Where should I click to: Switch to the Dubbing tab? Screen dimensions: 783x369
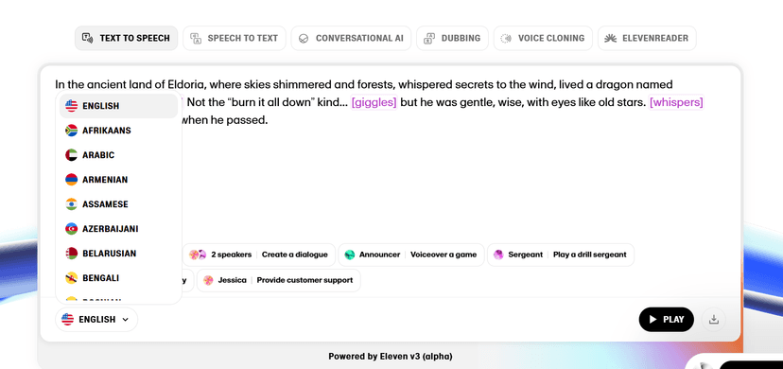coord(452,38)
